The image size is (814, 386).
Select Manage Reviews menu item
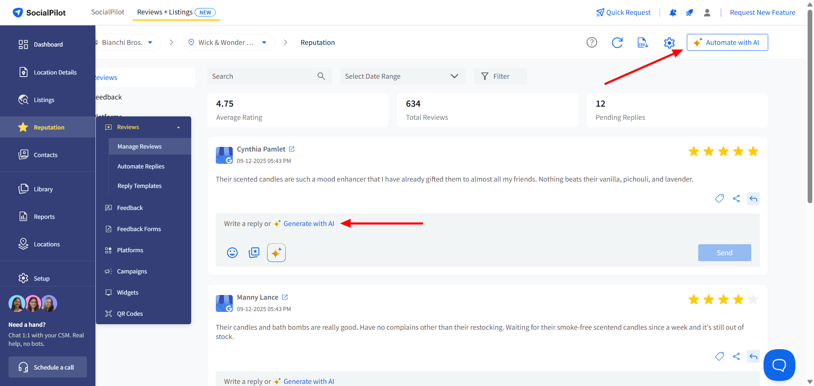point(150,146)
